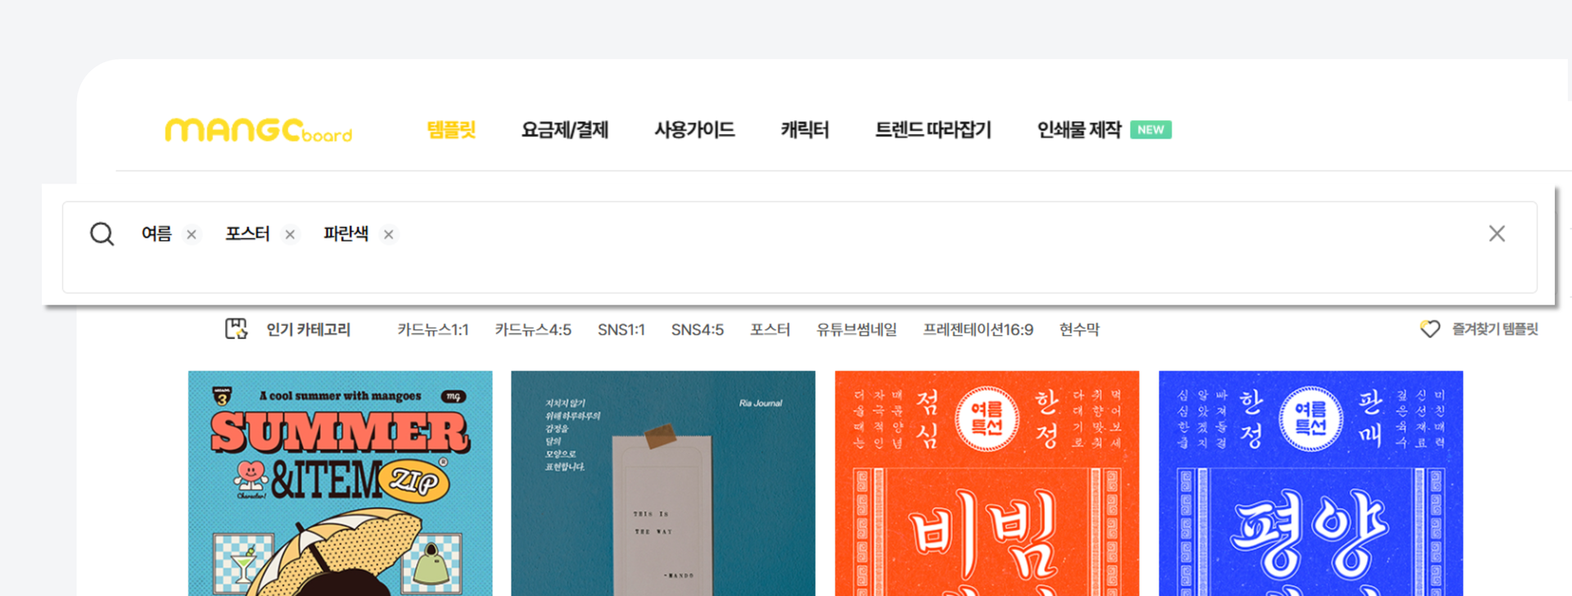Go to 사용가이드 menu
Screen dimensions: 1572x596
coord(694,130)
